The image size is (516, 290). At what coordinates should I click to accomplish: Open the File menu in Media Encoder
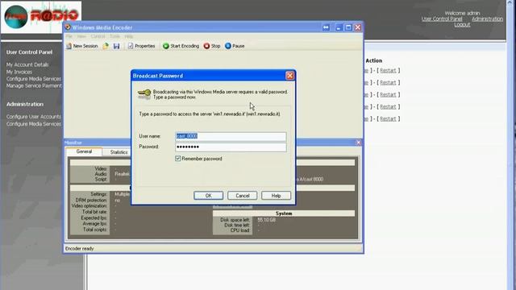[x=69, y=36]
